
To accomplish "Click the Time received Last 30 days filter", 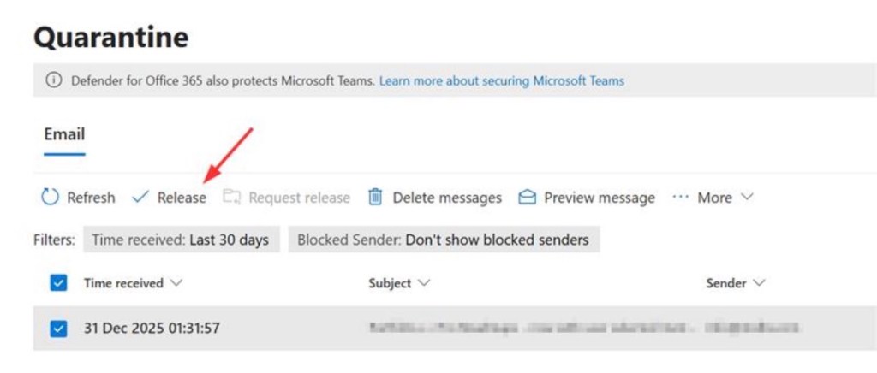I will coord(181,240).
